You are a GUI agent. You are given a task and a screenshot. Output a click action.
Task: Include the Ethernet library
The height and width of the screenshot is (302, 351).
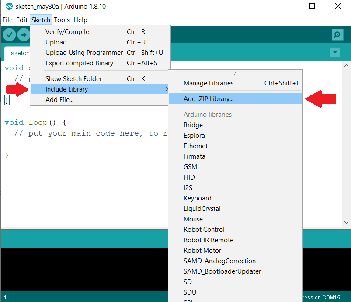[x=235, y=146]
